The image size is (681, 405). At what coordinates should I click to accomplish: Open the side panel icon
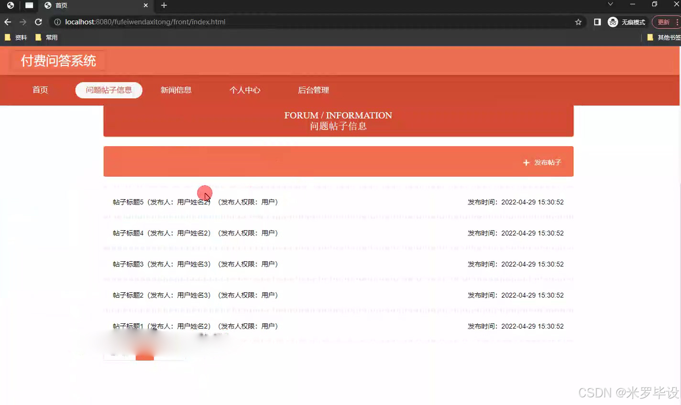click(x=597, y=22)
